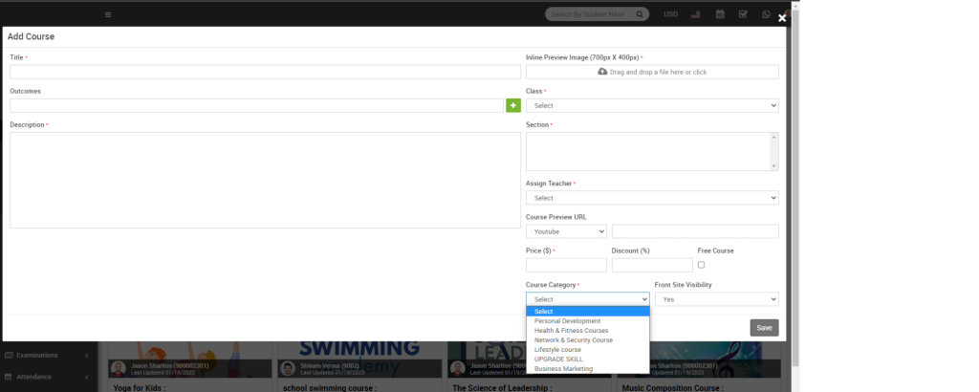Click into the Title input field

[265, 72]
